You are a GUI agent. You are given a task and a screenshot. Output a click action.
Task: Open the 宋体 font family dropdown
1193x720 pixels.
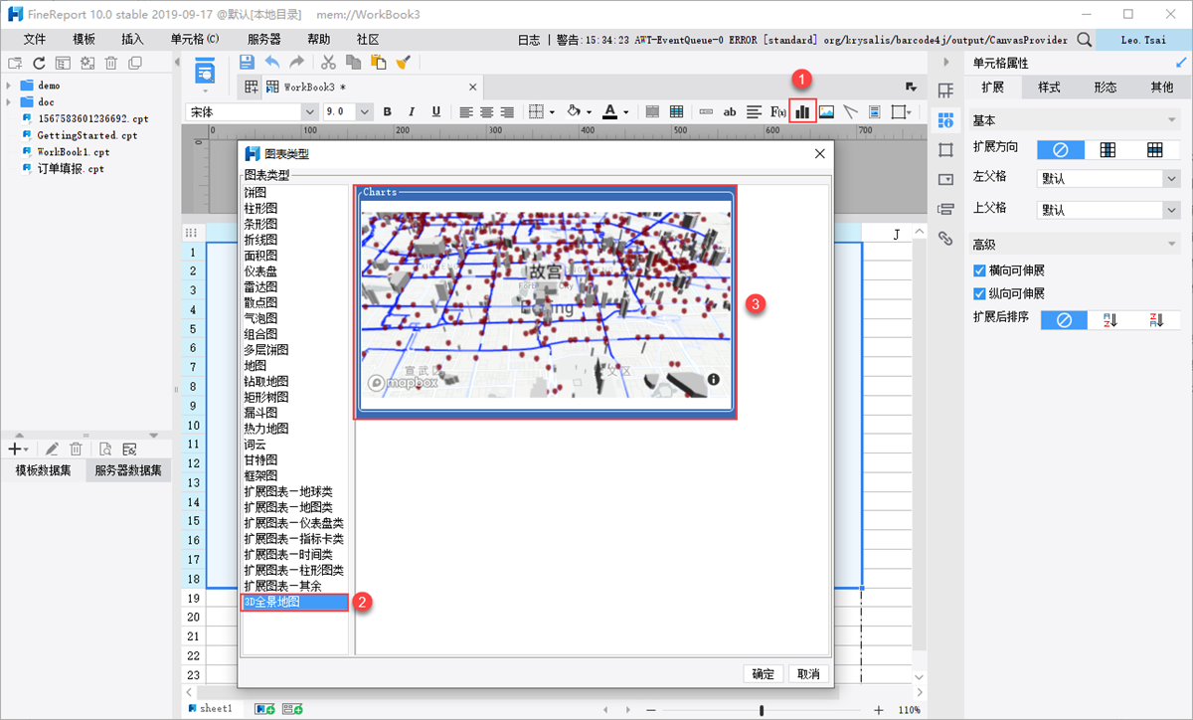pyautogui.click(x=308, y=111)
